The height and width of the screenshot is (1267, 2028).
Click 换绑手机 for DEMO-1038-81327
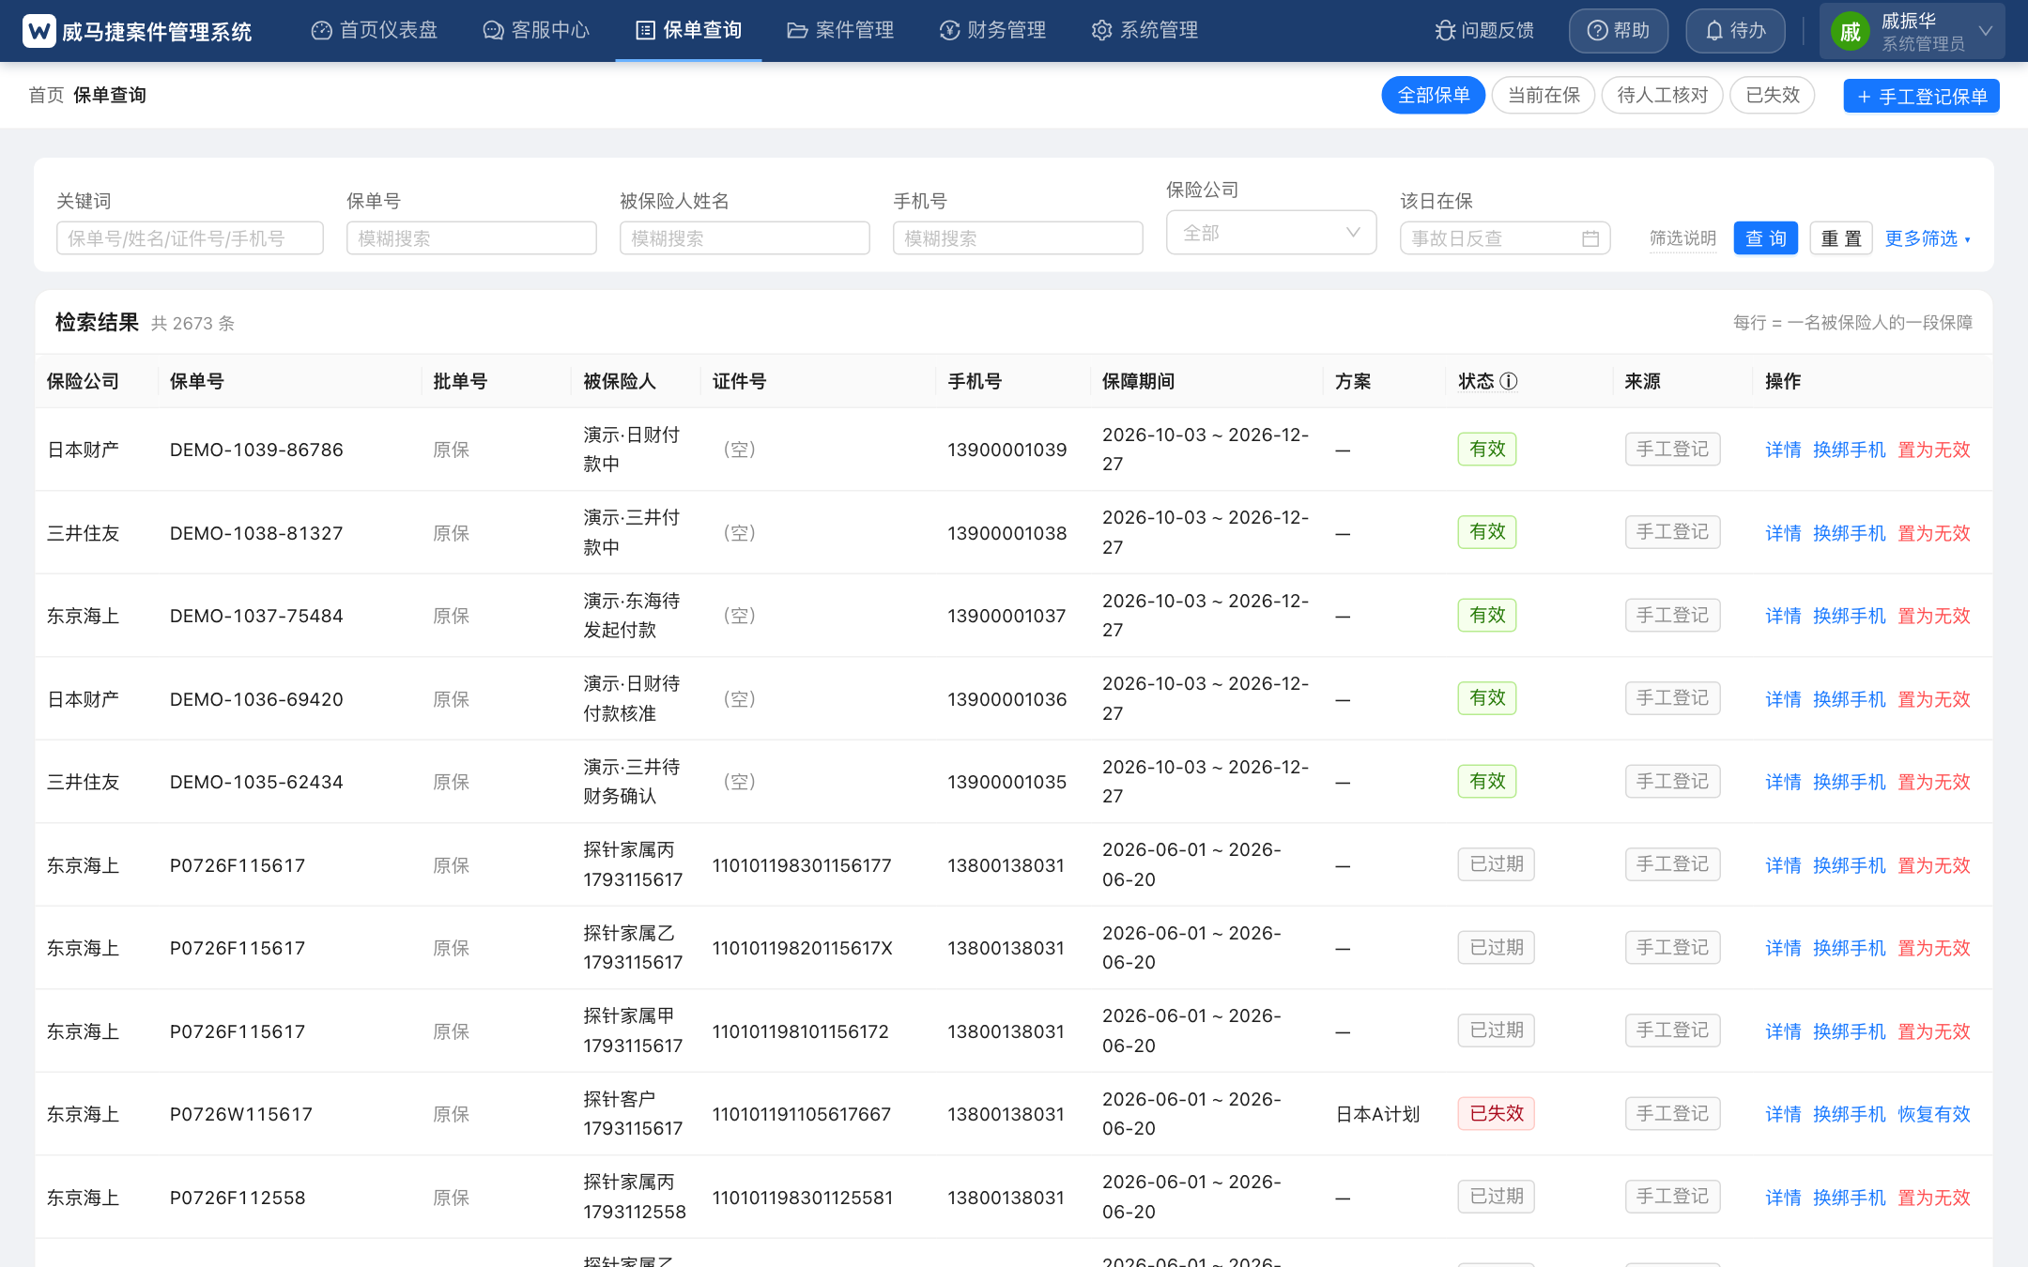(1849, 533)
